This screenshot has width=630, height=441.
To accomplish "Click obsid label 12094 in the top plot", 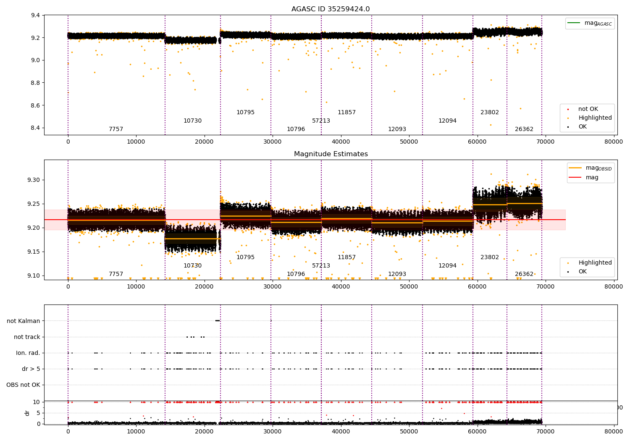I will click(x=447, y=121).
